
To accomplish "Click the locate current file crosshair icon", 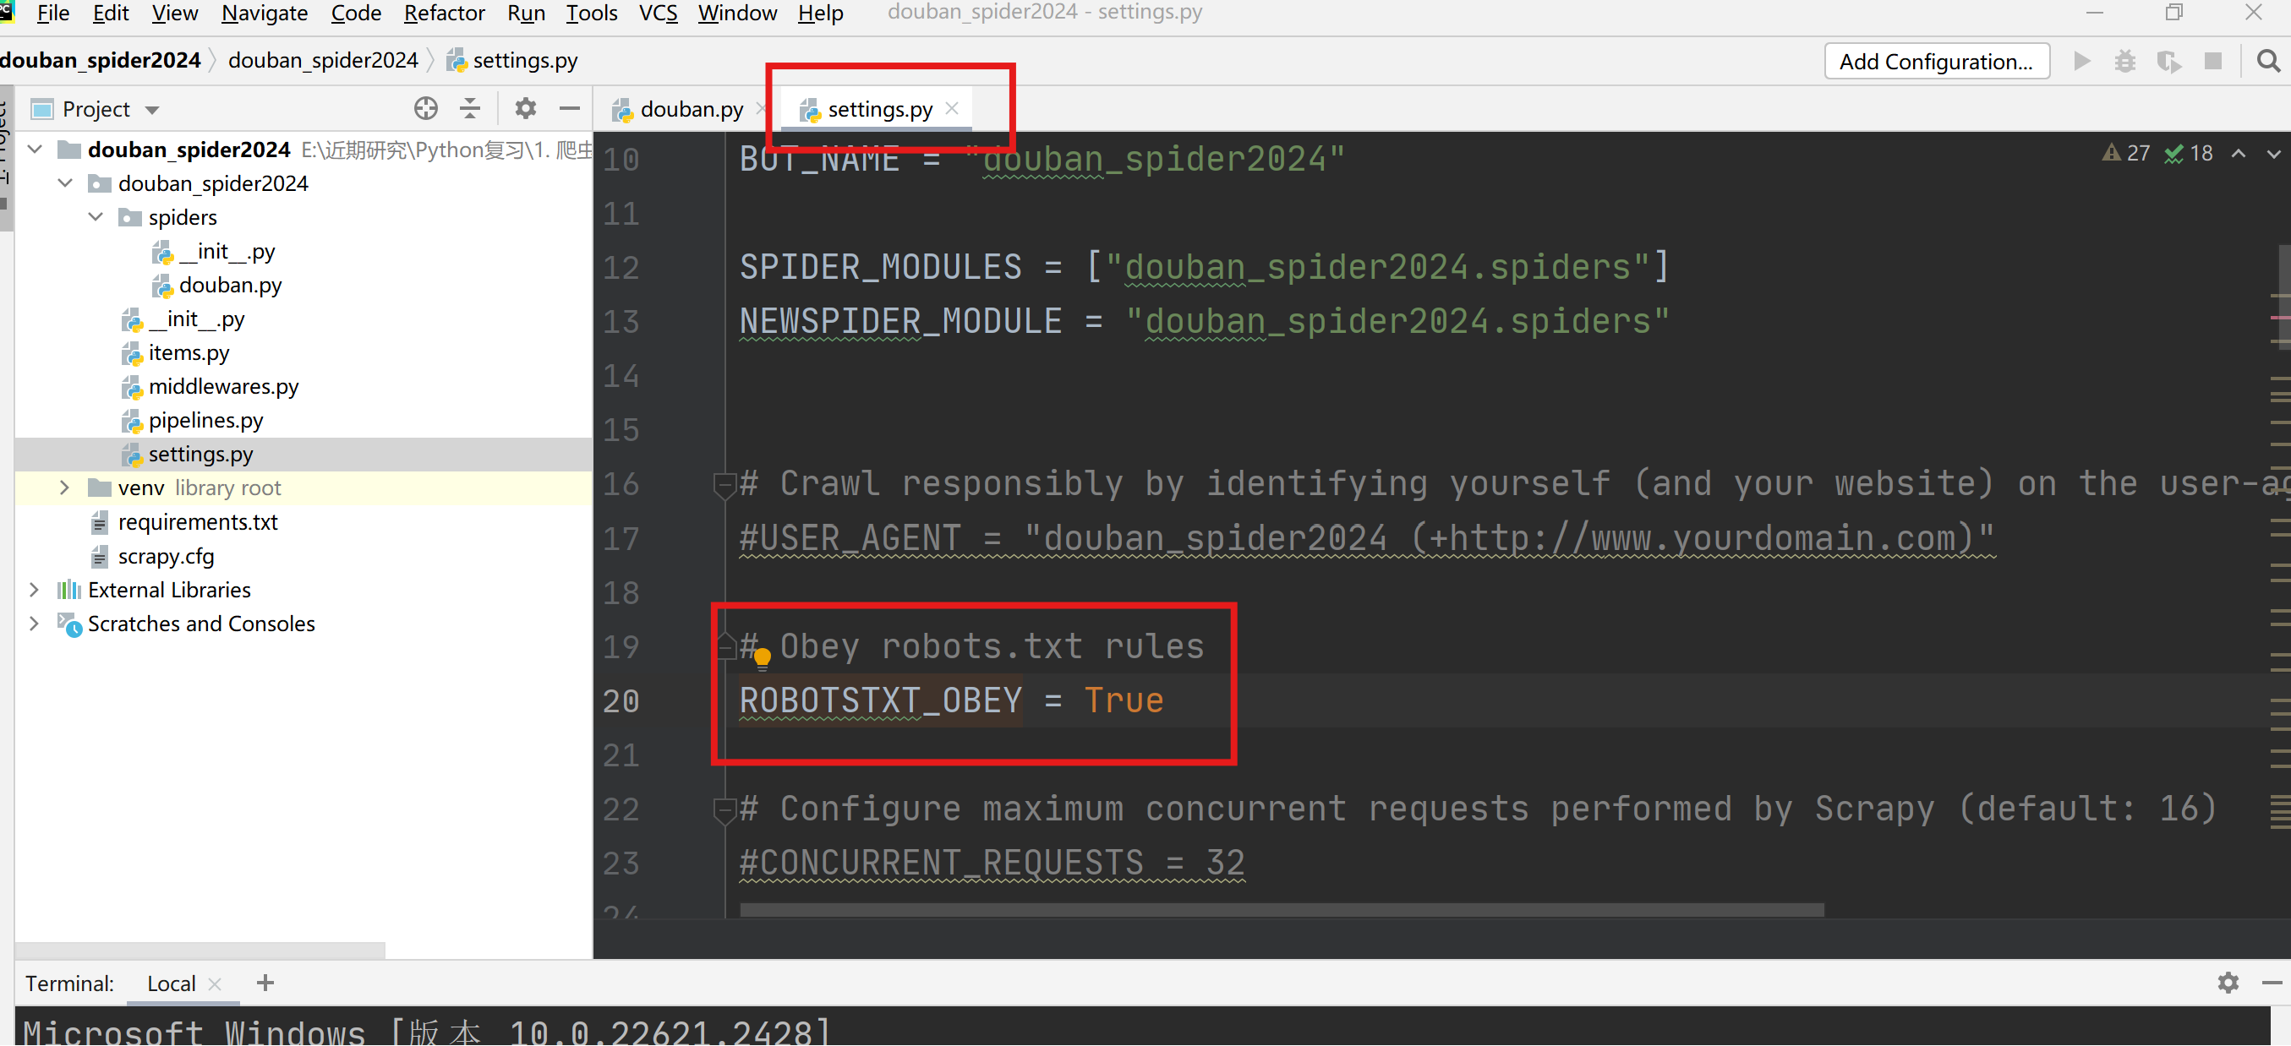I will pyautogui.click(x=426, y=108).
